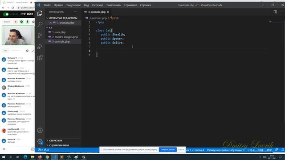This screenshot has width=285, height=160.
Task: Open notifications bell in the status bar
Action: point(283,150)
